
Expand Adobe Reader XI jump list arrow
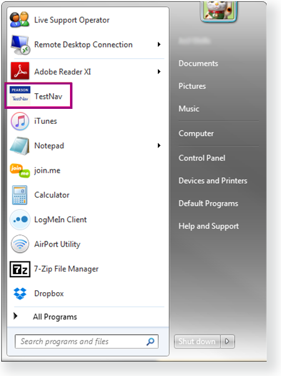pyautogui.click(x=159, y=71)
